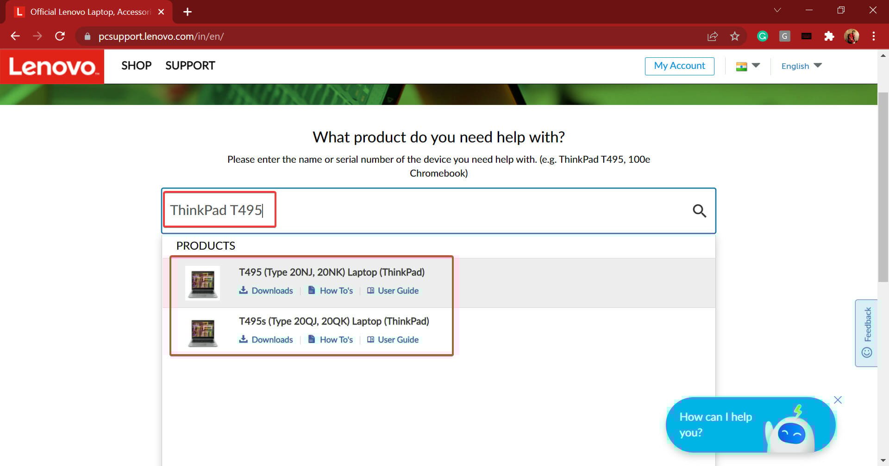Screen dimensions: 889x466
Task: Open the black keyboard extension icon
Action: pos(807,36)
